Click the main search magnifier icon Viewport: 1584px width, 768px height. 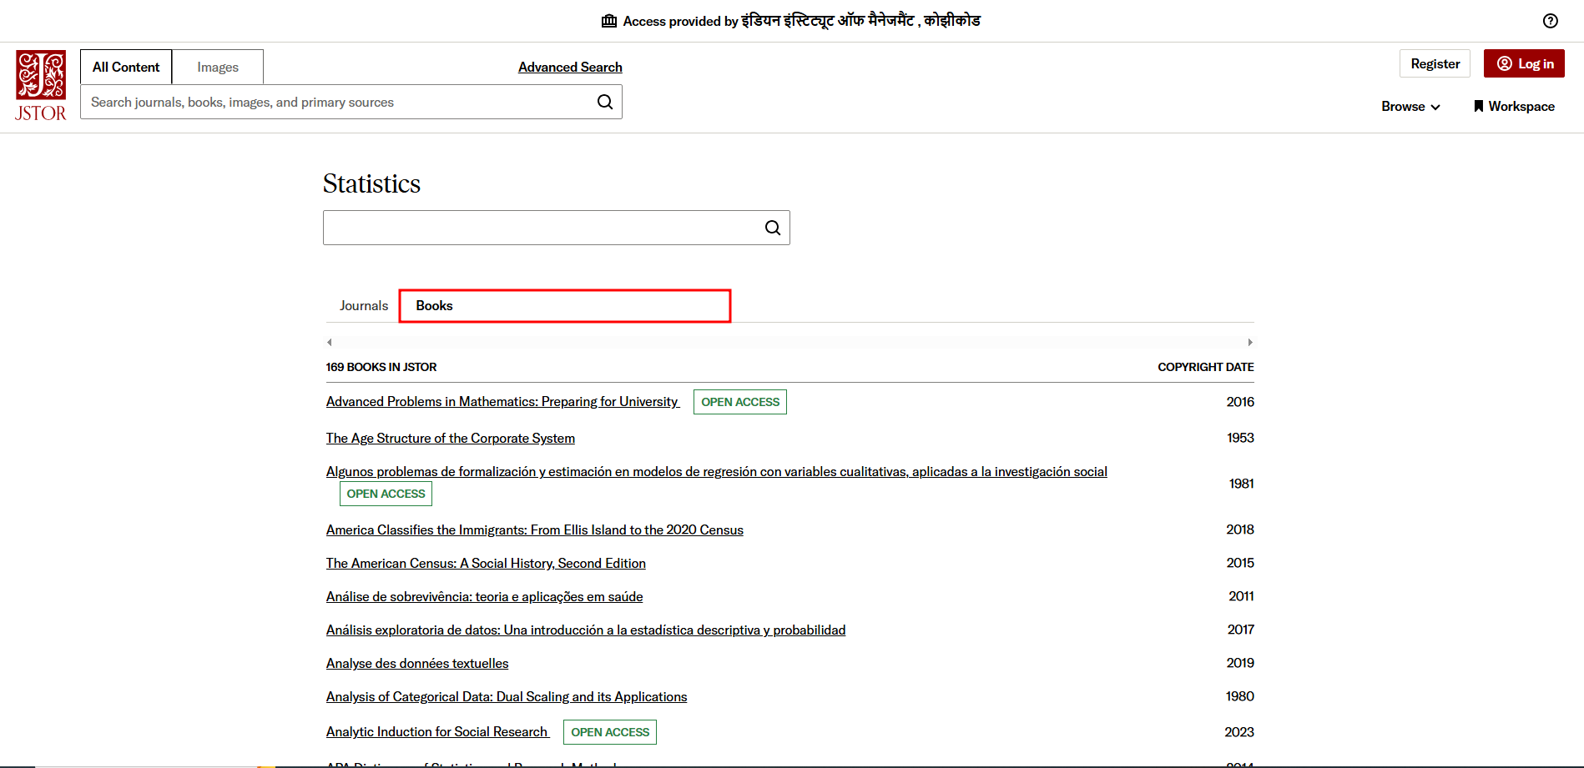click(x=605, y=102)
